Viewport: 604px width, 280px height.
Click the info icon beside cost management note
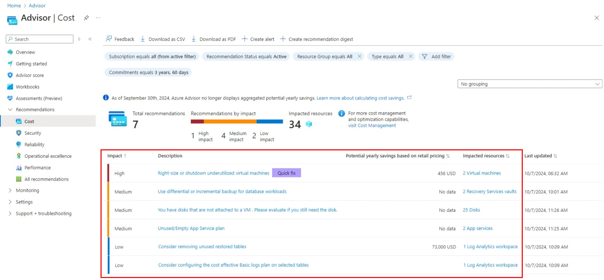tap(341, 113)
